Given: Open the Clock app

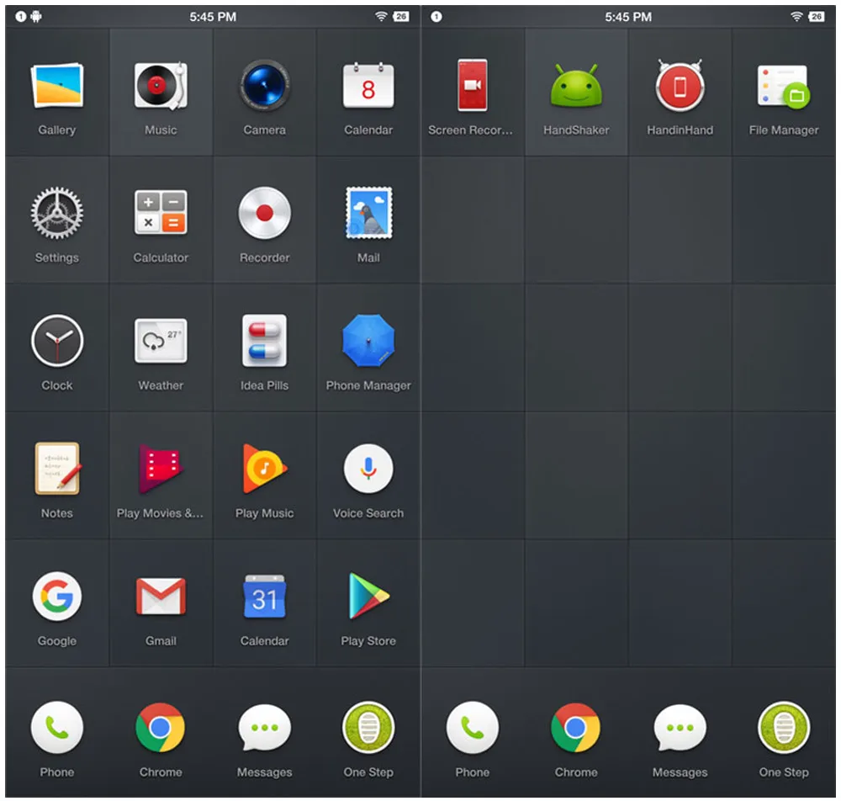Looking at the screenshot, I should (x=57, y=341).
